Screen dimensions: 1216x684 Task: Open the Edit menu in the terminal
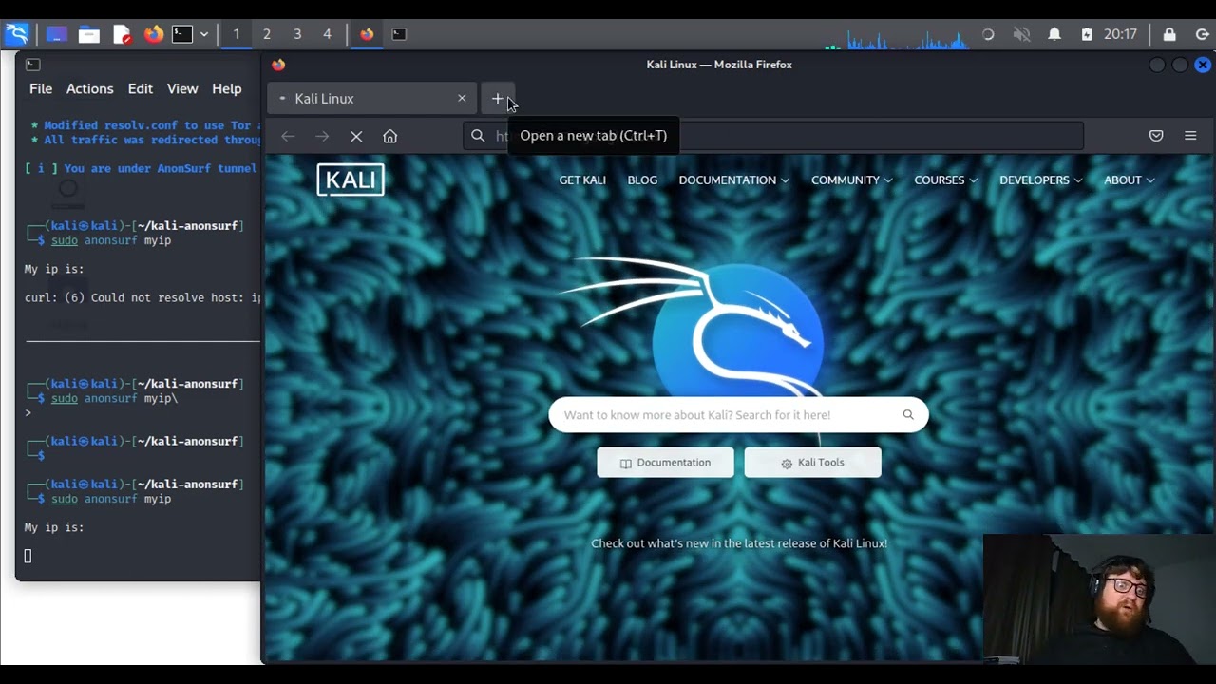coord(140,88)
